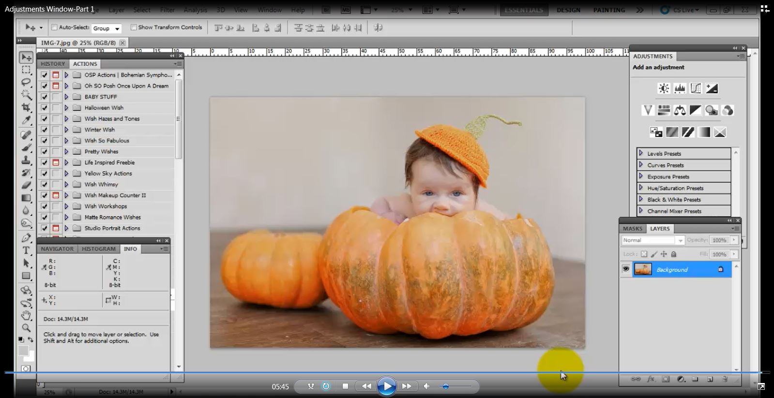The image size is (774, 398).
Task: Add a Black & White adjustment
Action: click(x=696, y=110)
